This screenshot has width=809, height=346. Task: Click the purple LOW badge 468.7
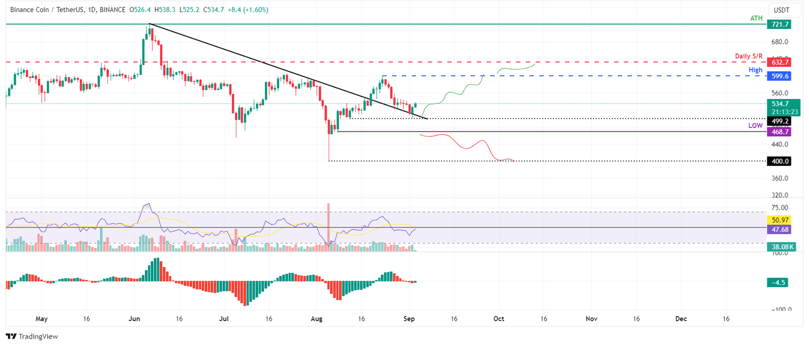(x=779, y=132)
